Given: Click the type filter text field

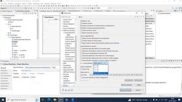Looking at the screenshot, I should pyautogui.click(x=69, y=17).
